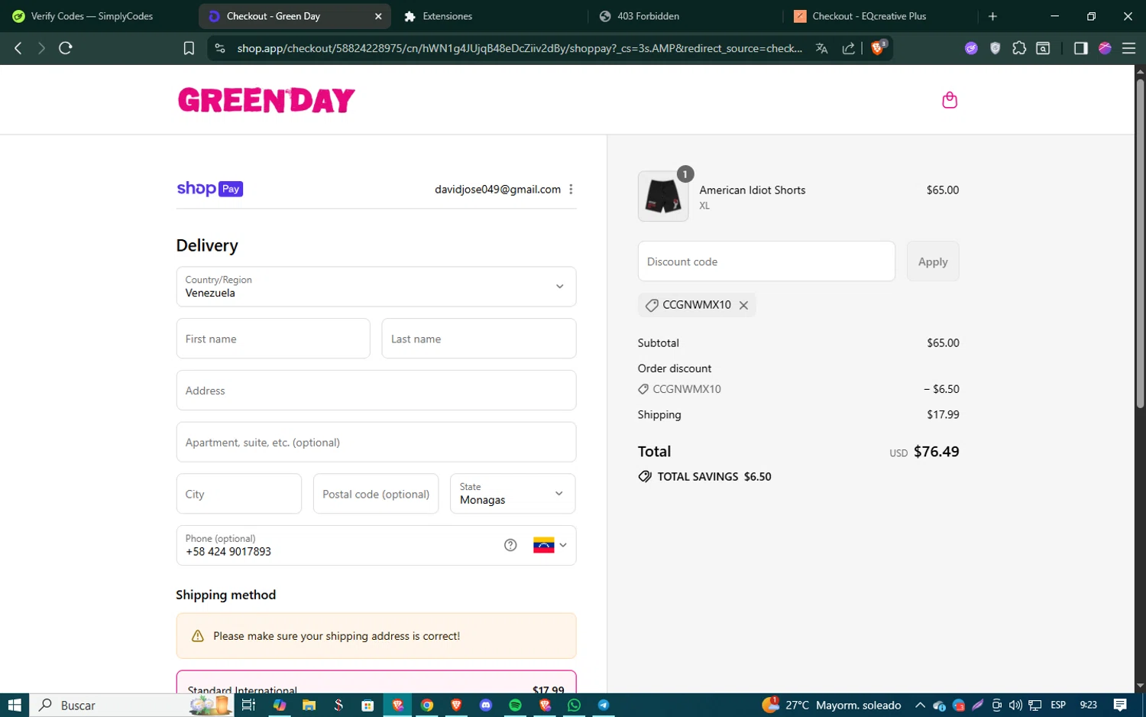
Task: Open the weather widget showing 27°C
Action: 832,705
